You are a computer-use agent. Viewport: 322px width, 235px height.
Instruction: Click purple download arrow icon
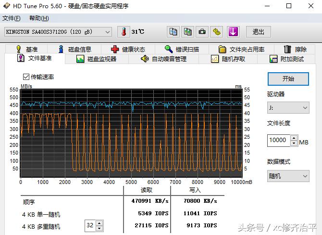tap(233, 32)
